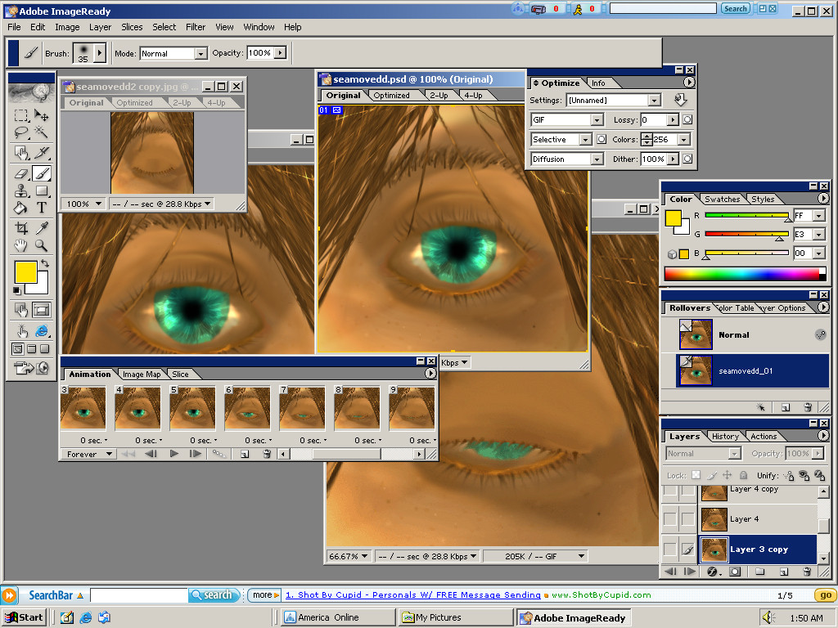The image size is (838, 628).
Task: Open the Filter menu
Action: (195, 27)
